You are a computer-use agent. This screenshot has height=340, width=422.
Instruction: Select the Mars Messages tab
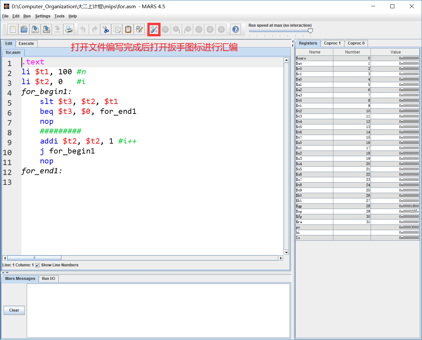[x=20, y=279]
